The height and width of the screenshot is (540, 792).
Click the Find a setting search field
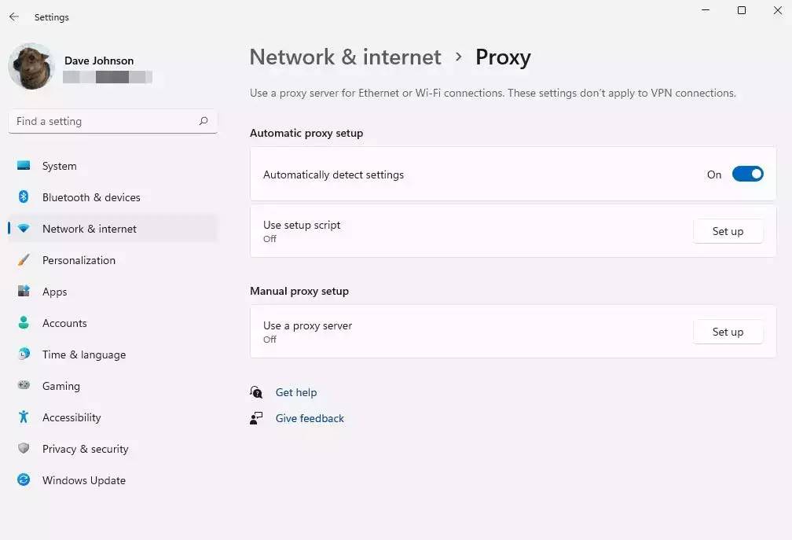click(112, 121)
